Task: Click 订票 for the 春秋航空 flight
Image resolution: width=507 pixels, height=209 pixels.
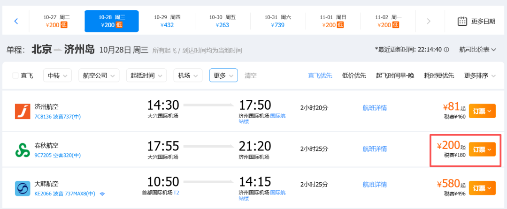Action: [482, 149]
